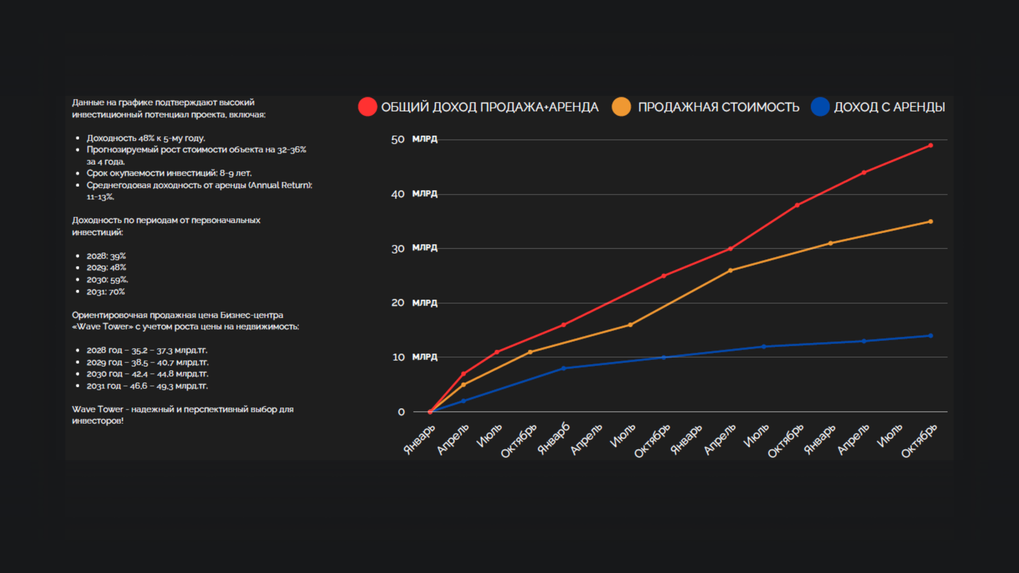The height and width of the screenshot is (573, 1019).
Task: Click the last 'Октябрь' x-axis label
Action: pyautogui.click(x=919, y=441)
